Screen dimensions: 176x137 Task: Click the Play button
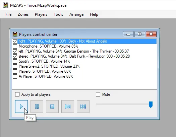[21, 107]
